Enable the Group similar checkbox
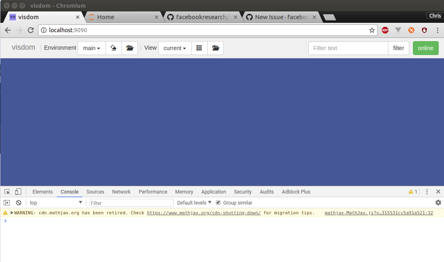The image size is (444, 262). click(218, 203)
